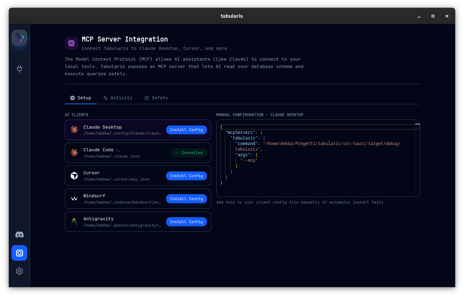The width and height of the screenshot is (464, 297).
Task: Click the AI CLIENTS section heading
Action: pyautogui.click(x=77, y=115)
